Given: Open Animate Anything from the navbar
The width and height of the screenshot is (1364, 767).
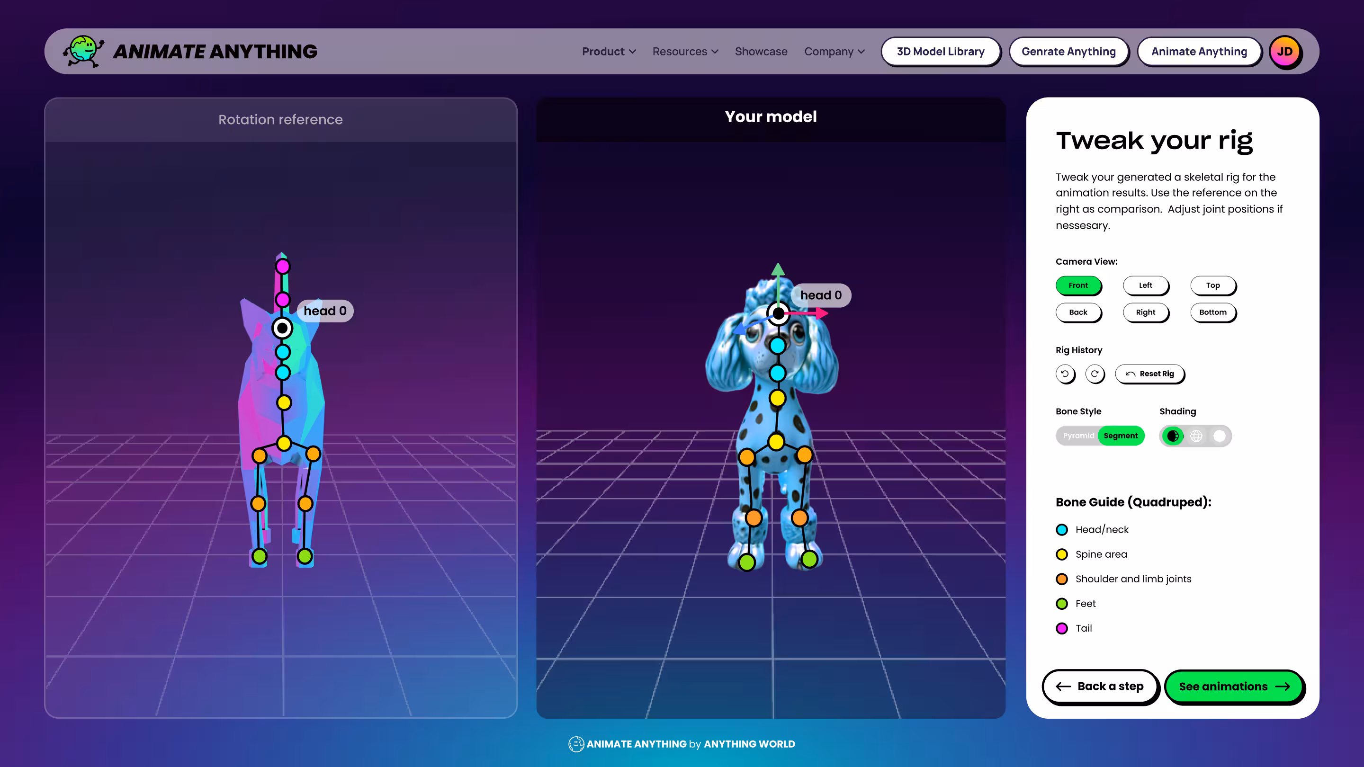Looking at the screenshot, I should point(1199,51).
